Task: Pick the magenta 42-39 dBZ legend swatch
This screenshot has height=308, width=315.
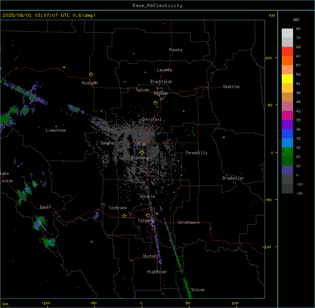Action: [x=287, y=115]
